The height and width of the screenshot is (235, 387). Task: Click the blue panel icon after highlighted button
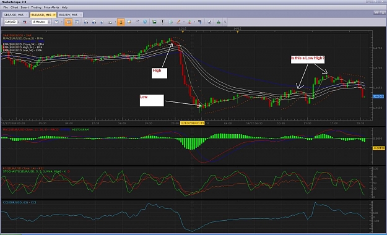[x=77, y=22]
